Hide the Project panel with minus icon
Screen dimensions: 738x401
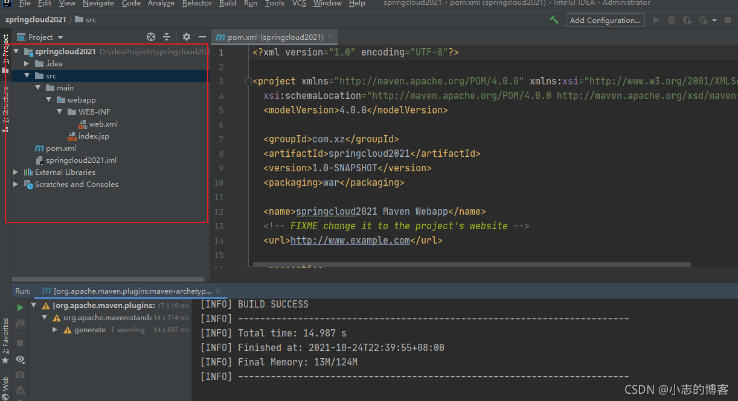coord(202,37)
